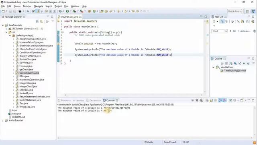This screenshot has height=145, width=257.
Task: Collapse the JavaTutorials project node
Action: [x=3, y=25]
